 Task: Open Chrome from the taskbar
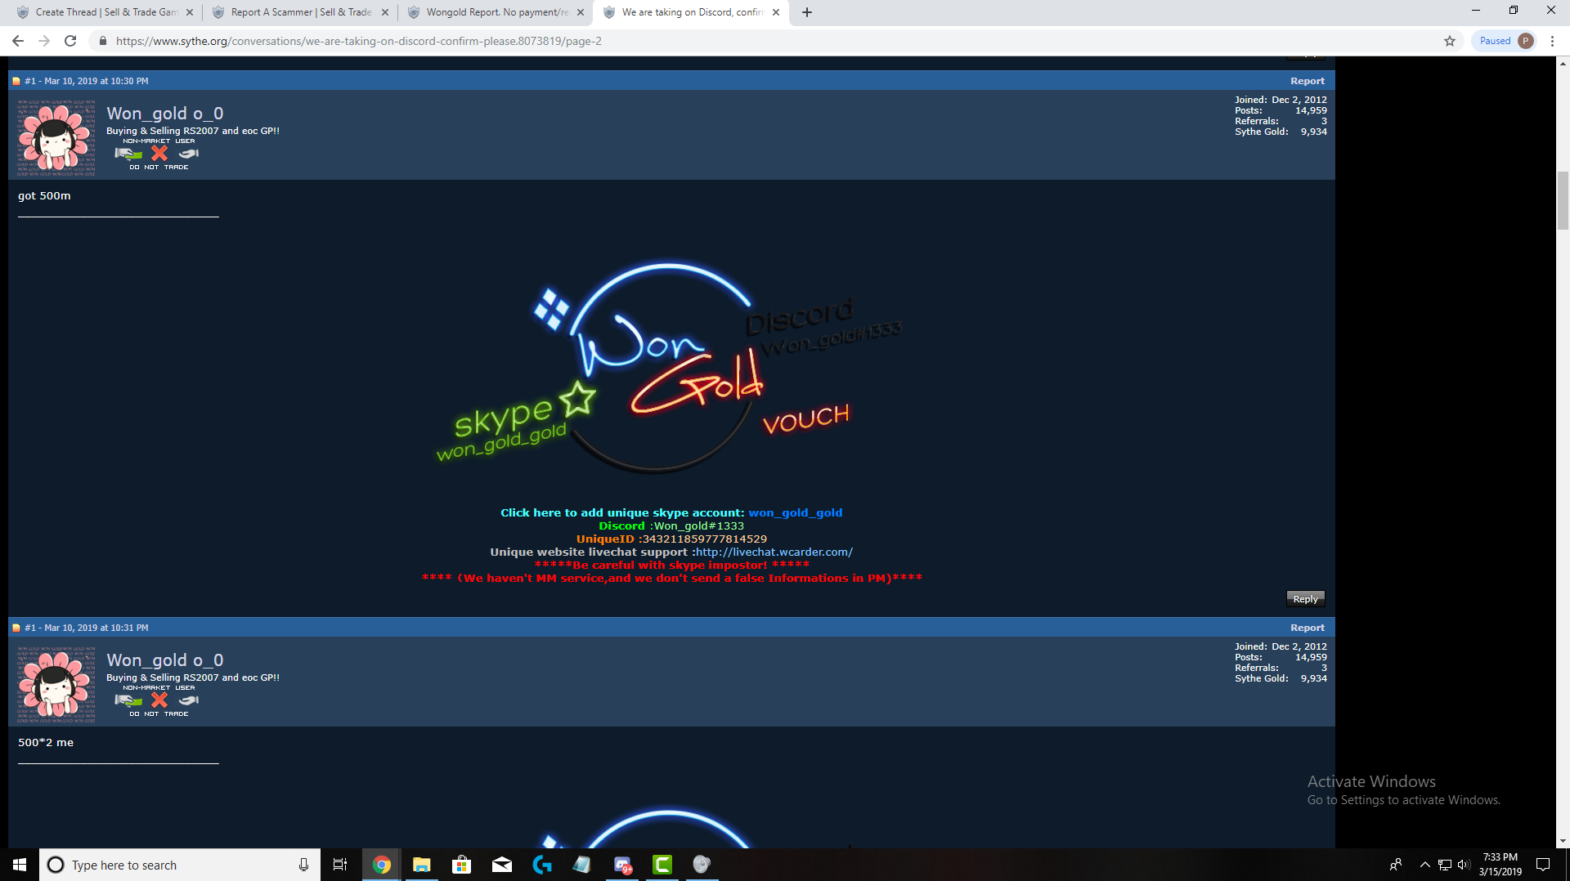point(381,865)
